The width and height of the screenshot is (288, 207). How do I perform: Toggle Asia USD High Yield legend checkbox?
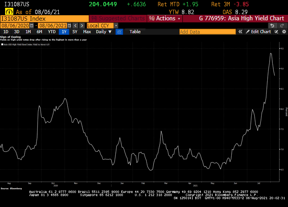(x=2, y=45)
